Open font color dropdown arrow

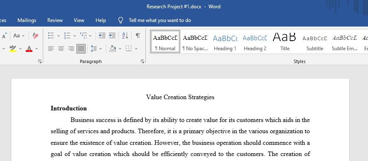tap(37, 49)
